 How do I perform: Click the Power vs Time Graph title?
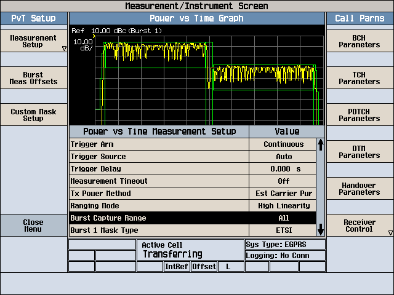(x=197, y=18)
